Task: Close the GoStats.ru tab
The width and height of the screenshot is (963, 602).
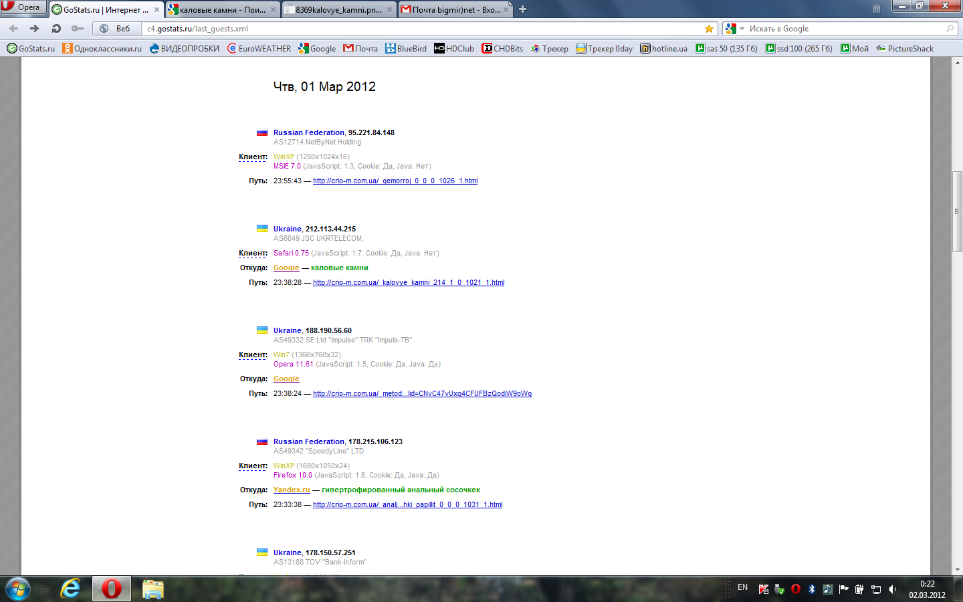Action: pyautogui.click(x=157, y=10)
